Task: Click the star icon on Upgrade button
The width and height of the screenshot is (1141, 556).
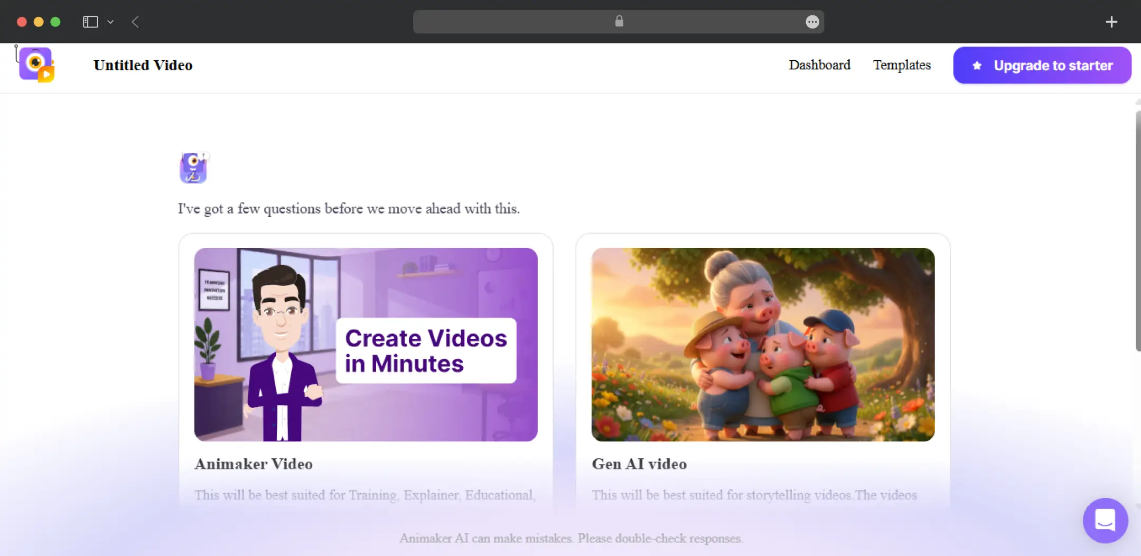Action: [977, 66]
